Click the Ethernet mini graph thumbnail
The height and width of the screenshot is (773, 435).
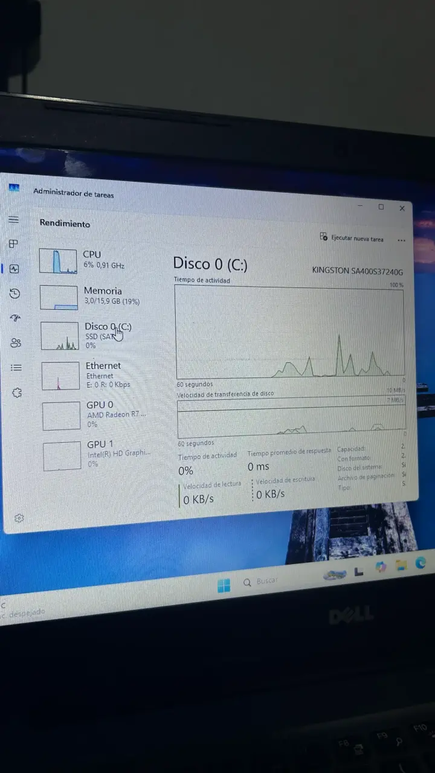tap(60, 376)
